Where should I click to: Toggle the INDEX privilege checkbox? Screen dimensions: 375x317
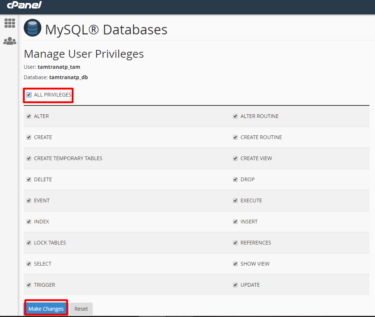[29, 222]
